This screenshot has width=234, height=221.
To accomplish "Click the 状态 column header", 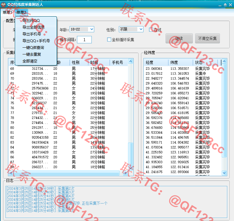I will 205,62.
